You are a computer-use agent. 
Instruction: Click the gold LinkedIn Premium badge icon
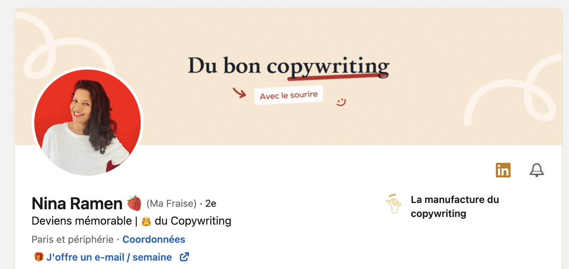tap(503, 170)
